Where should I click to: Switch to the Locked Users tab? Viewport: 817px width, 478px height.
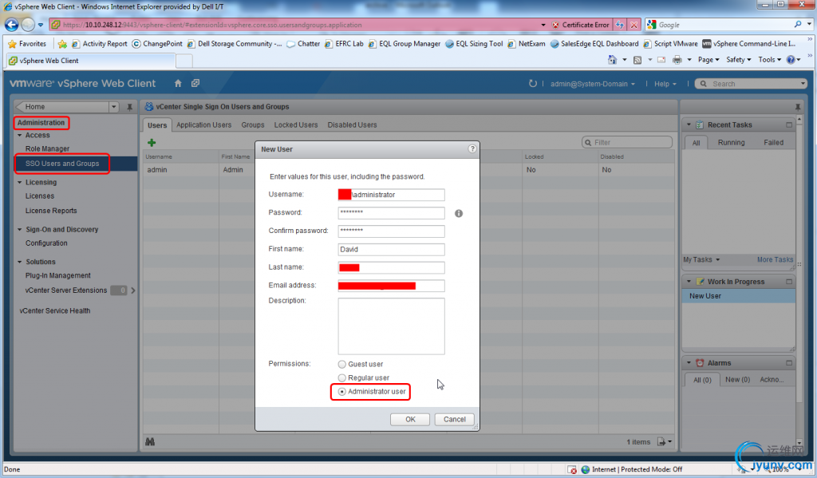[296, 125]
